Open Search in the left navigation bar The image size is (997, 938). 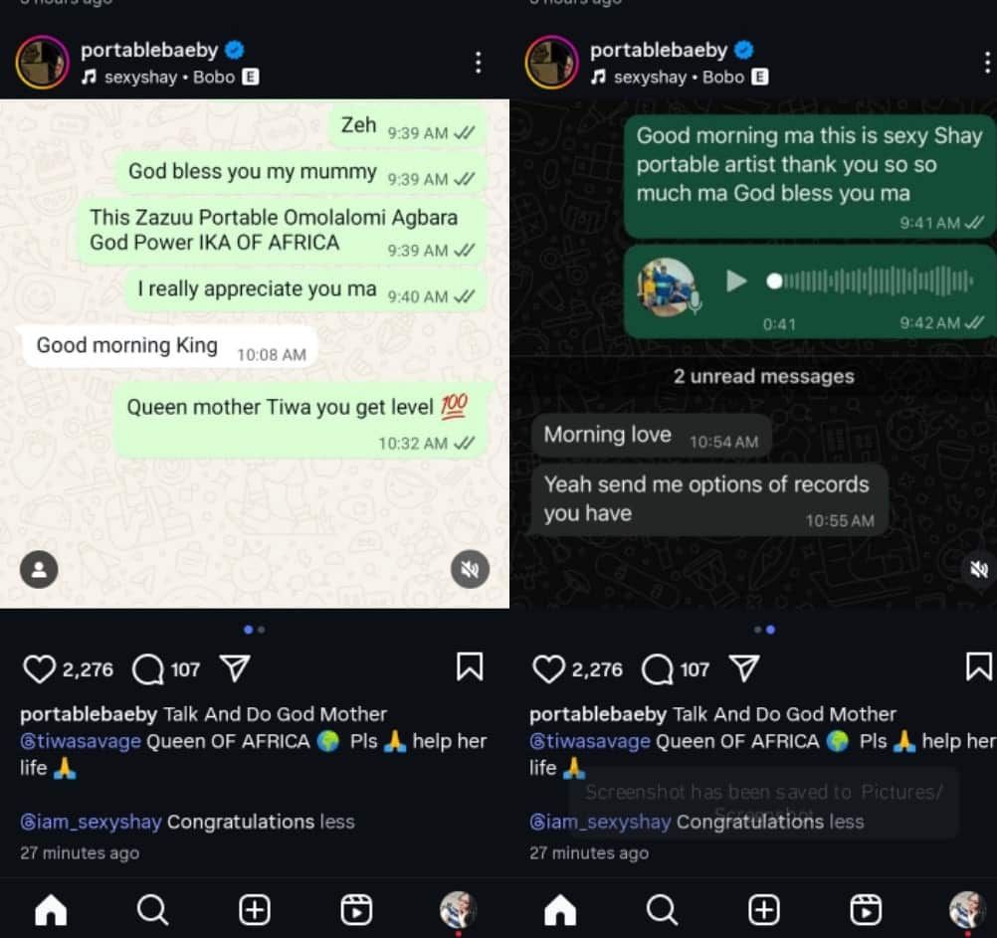152,910
